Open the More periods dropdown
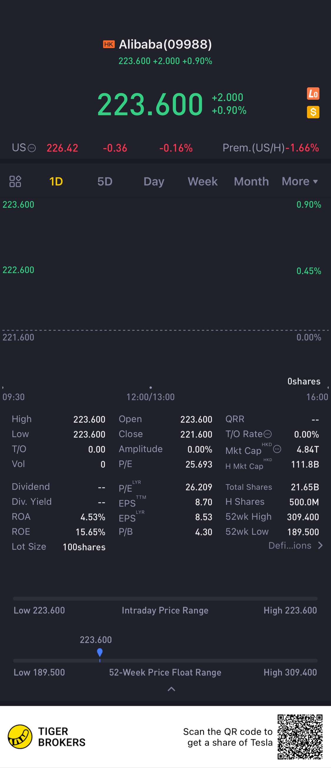The width and height of the screenshot is (331, 768). (x=300, y=181)
